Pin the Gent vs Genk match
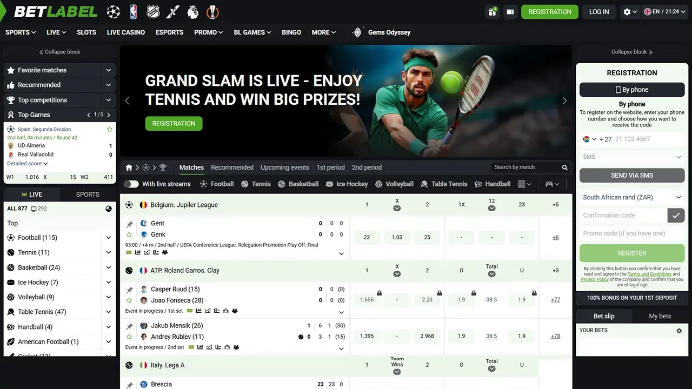Viewport: 692px width, 389px height. 129,224
